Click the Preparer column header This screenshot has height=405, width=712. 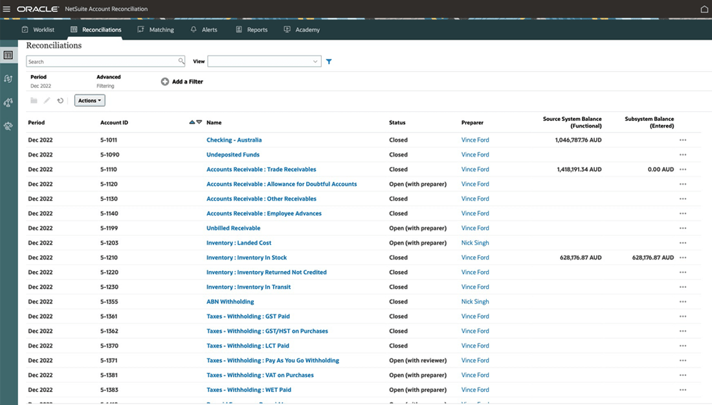coord(473,122)
